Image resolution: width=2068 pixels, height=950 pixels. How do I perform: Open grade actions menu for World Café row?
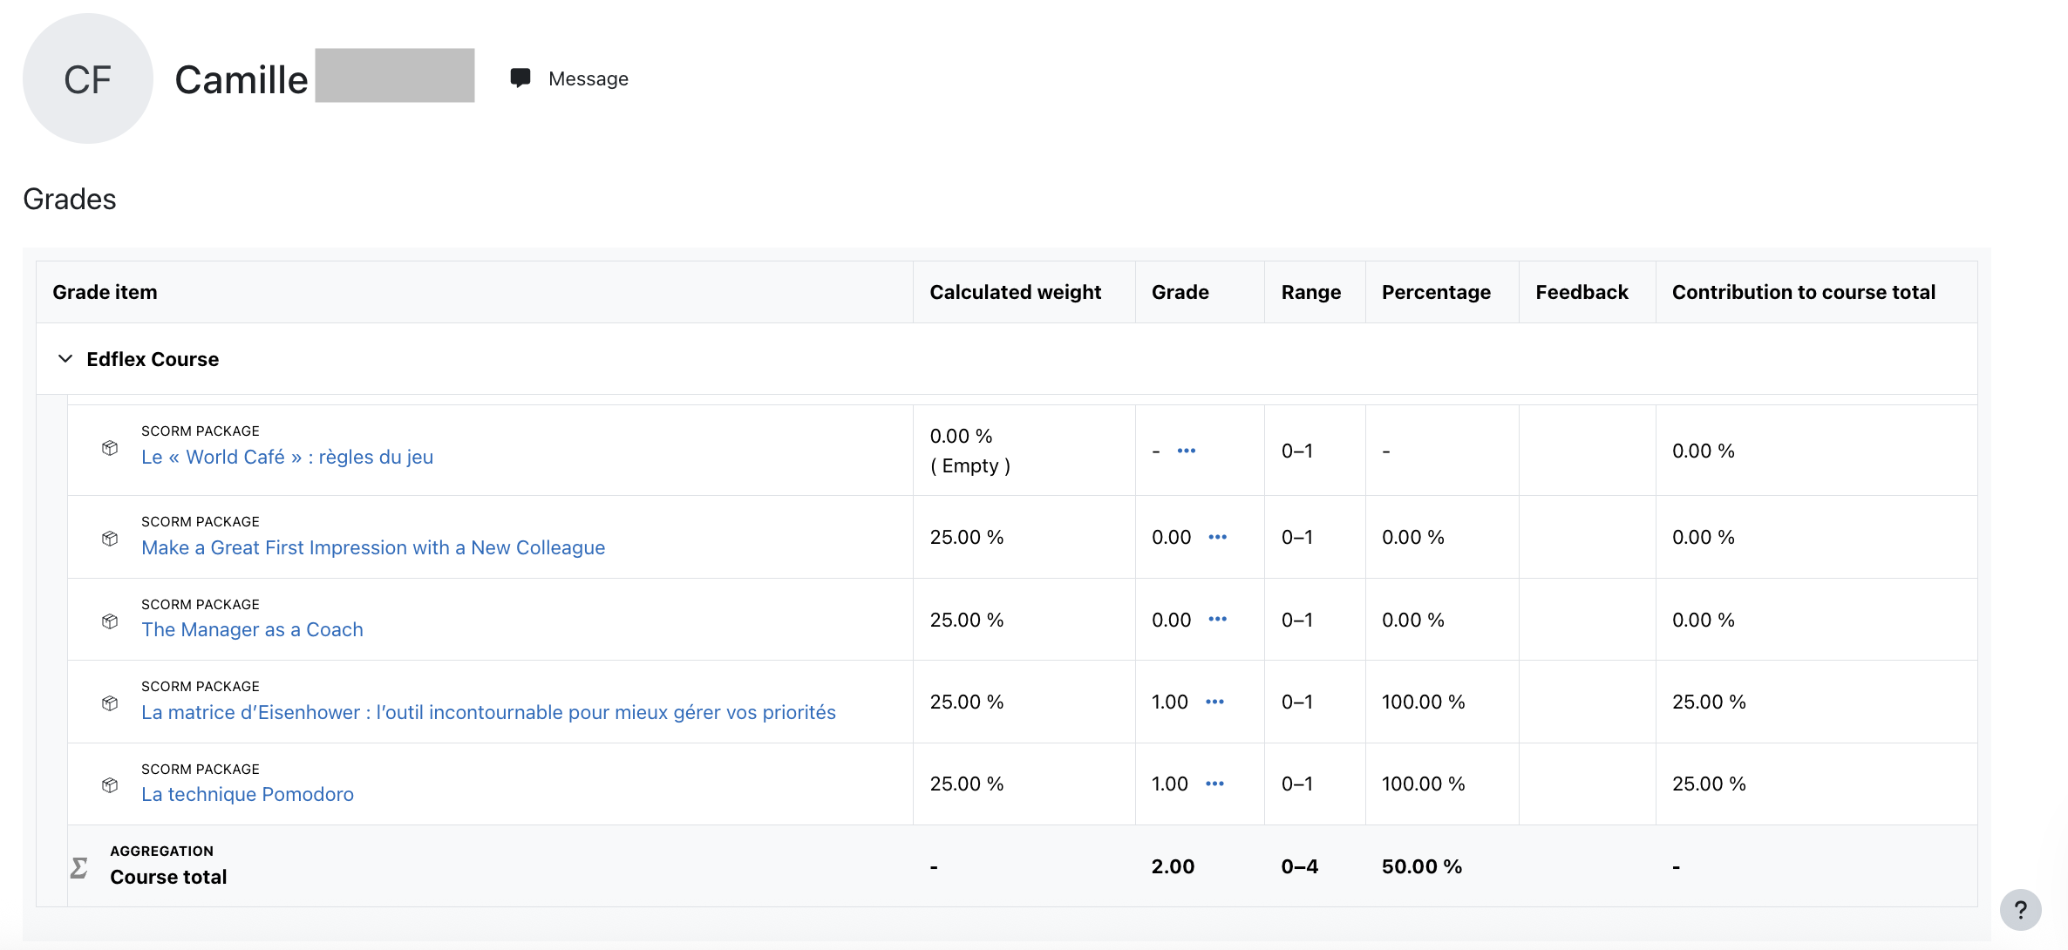1187,451
